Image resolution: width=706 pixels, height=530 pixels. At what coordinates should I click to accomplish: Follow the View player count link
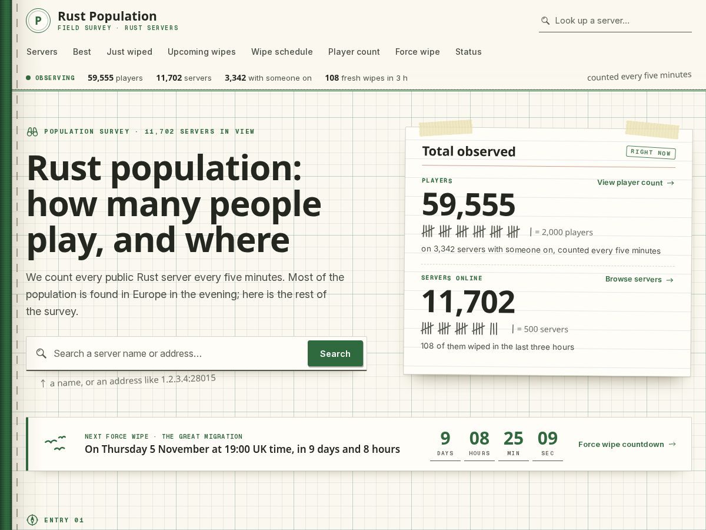tap(636, 183)
